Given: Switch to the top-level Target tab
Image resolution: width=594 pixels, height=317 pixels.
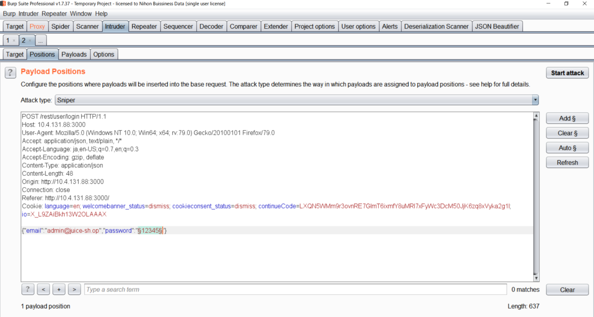Looking at the screenshot, I should click(x=14, y=26).
